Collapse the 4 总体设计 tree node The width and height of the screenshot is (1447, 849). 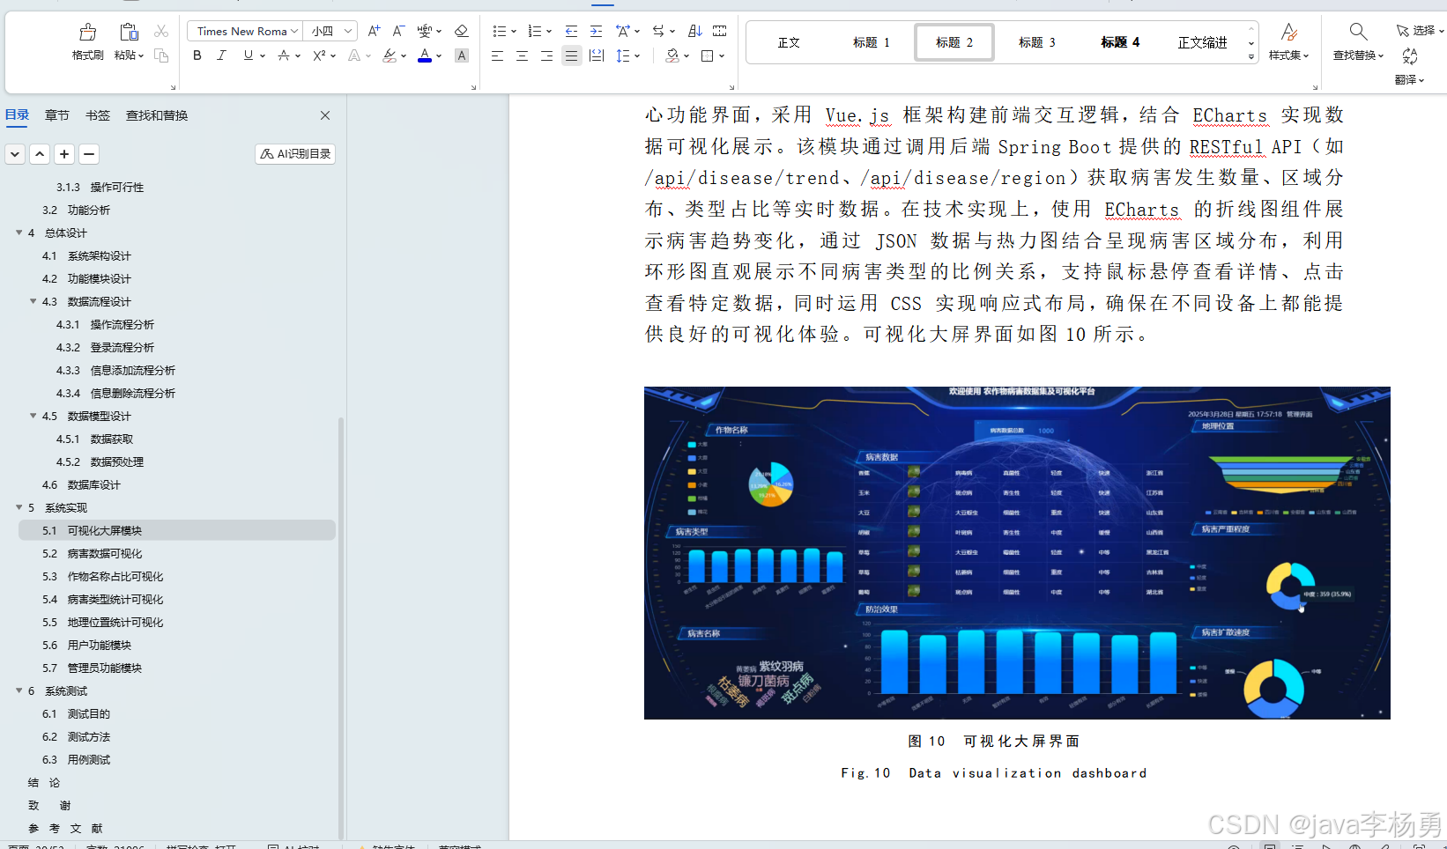click(19, 233)
